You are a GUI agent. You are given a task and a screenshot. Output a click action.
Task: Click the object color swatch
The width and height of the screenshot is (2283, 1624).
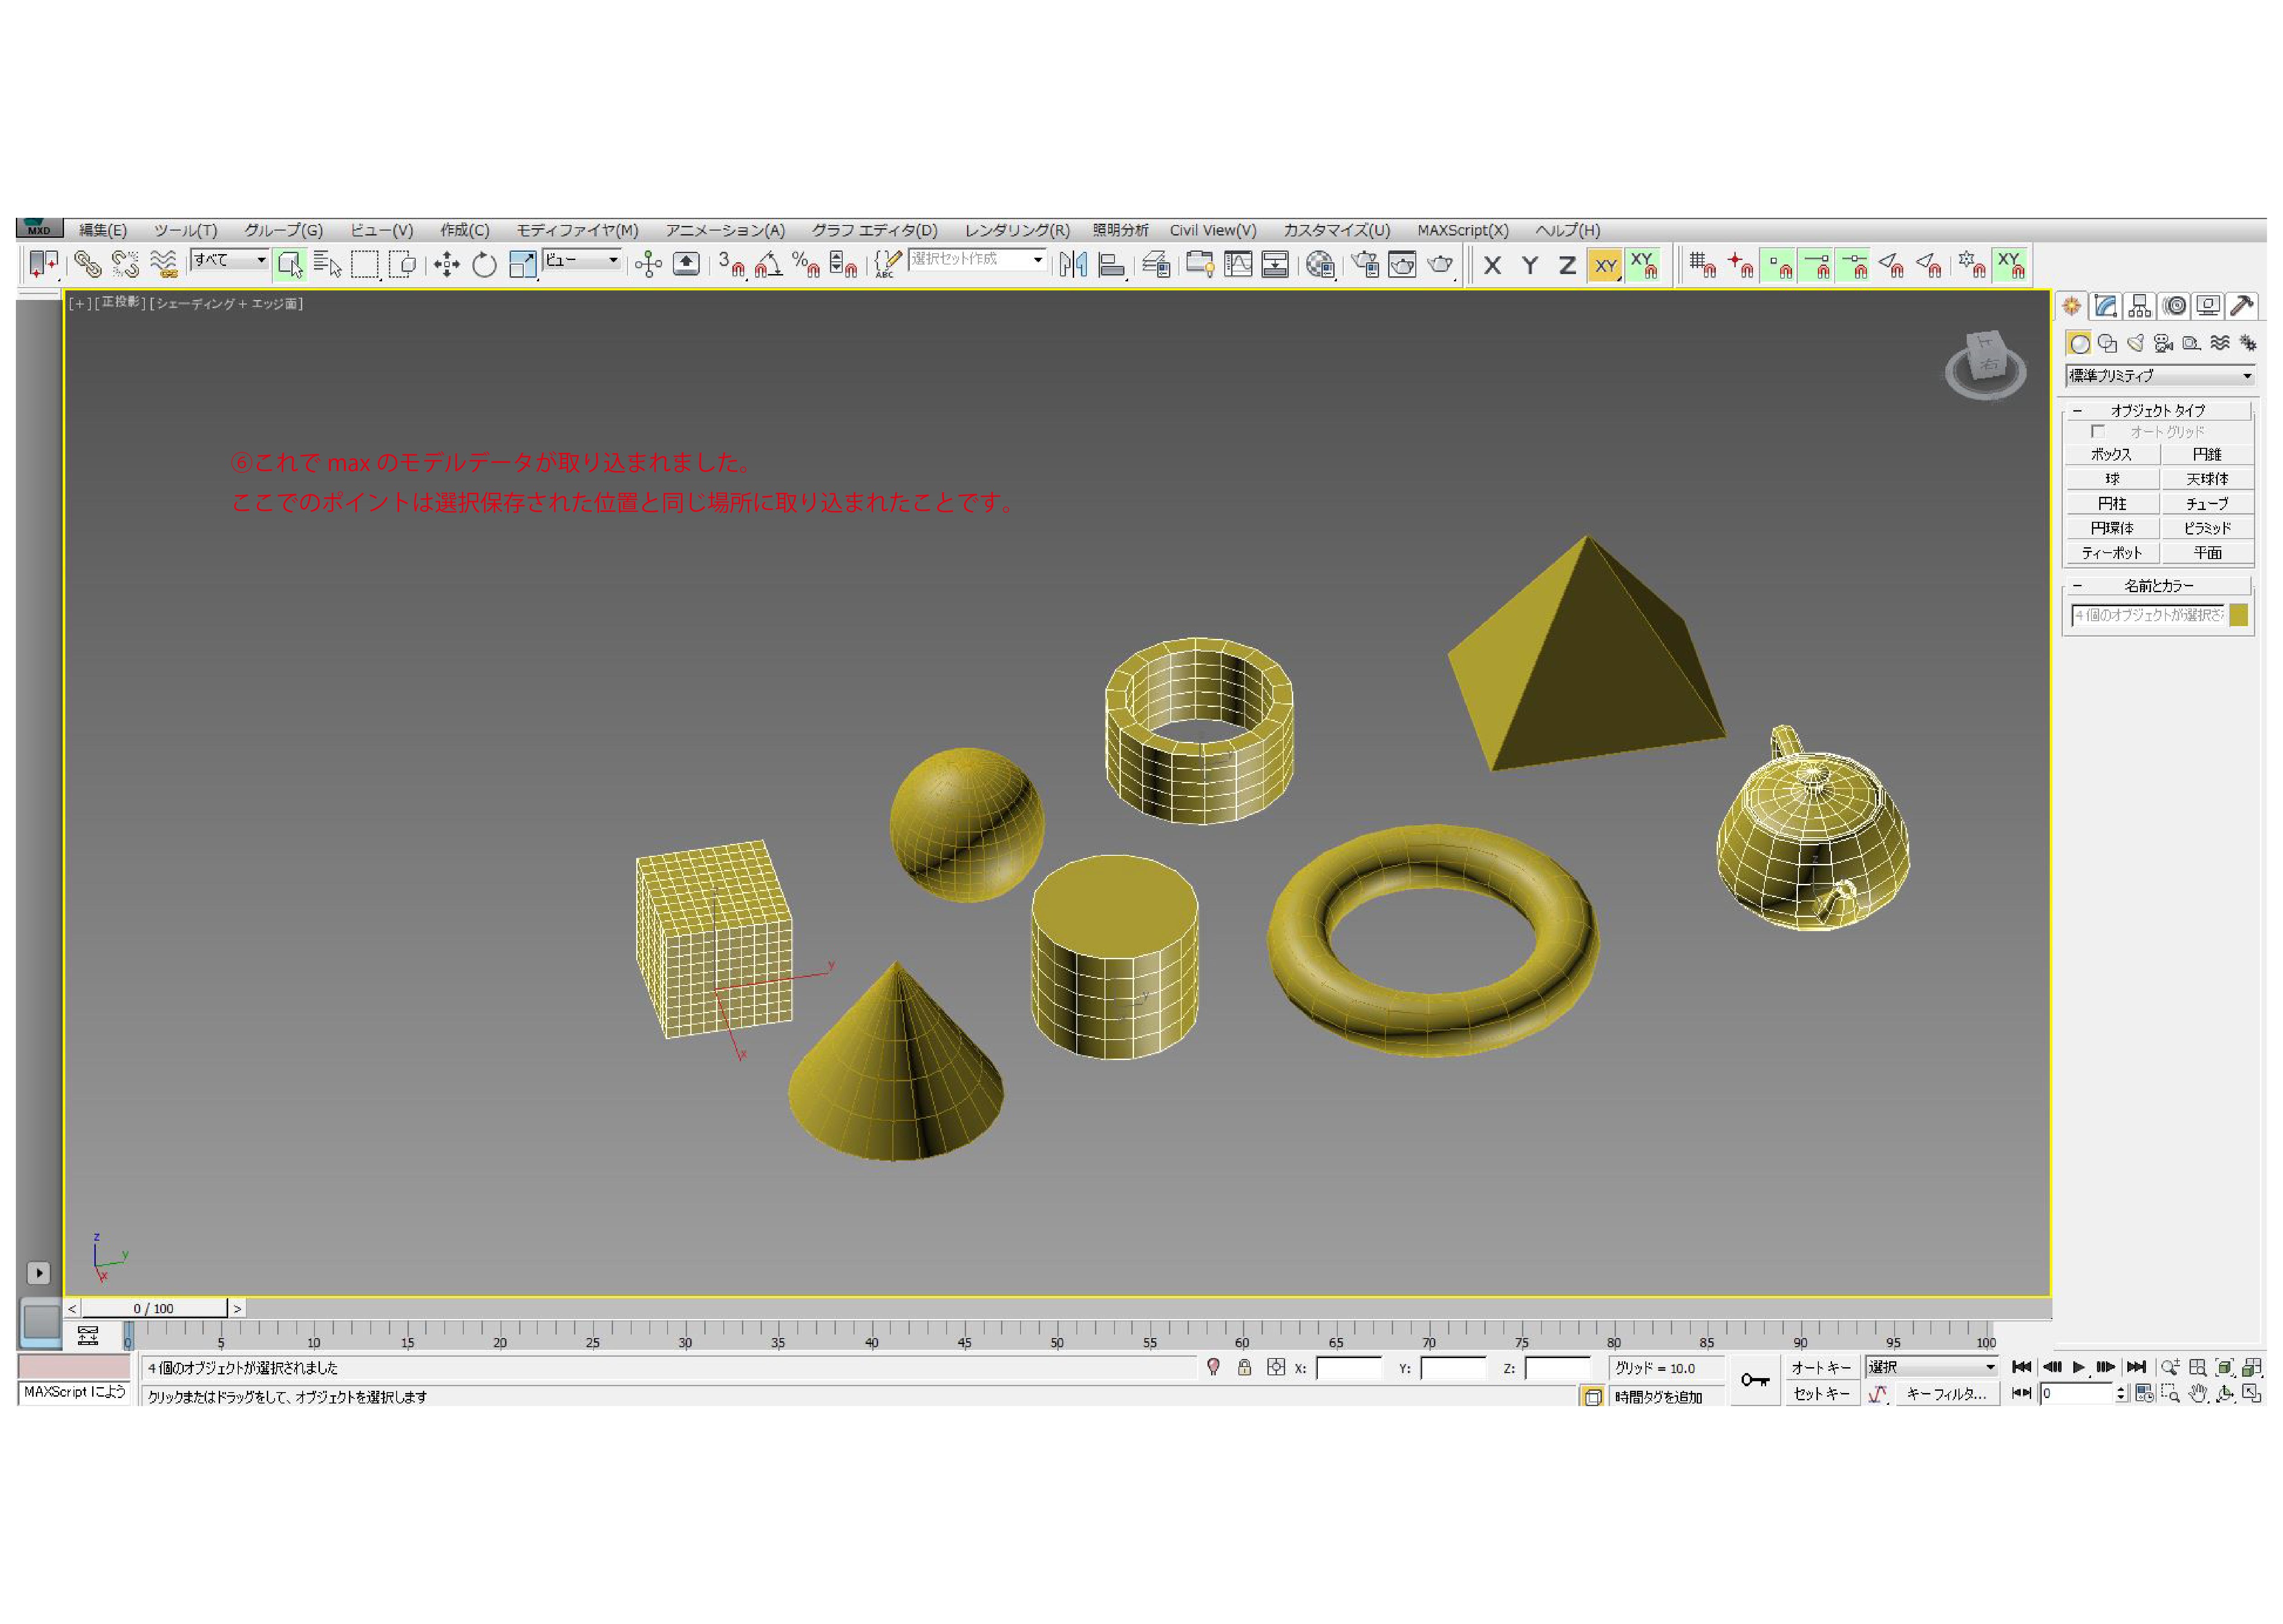click(x=2238, y=615)
